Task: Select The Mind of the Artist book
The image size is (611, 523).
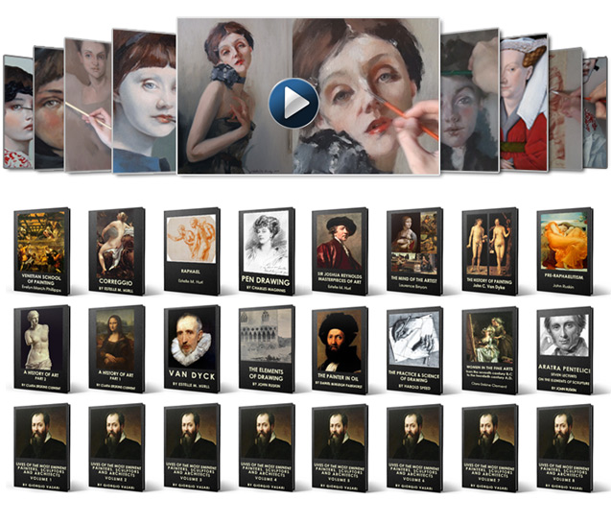Action: (x=414, y=251)
